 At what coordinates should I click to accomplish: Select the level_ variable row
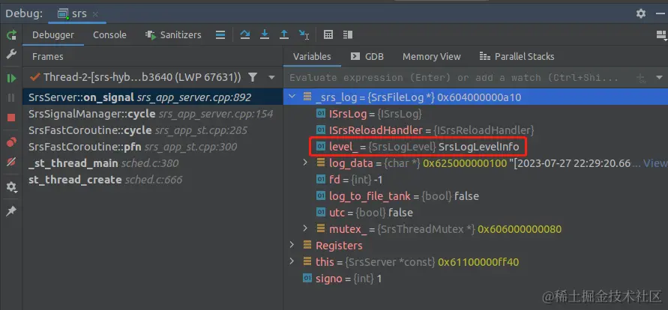tap(475, 147)
